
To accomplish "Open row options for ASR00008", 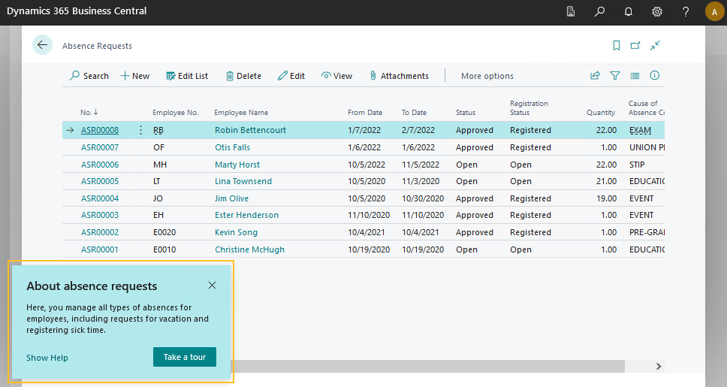I will (140, 130).
